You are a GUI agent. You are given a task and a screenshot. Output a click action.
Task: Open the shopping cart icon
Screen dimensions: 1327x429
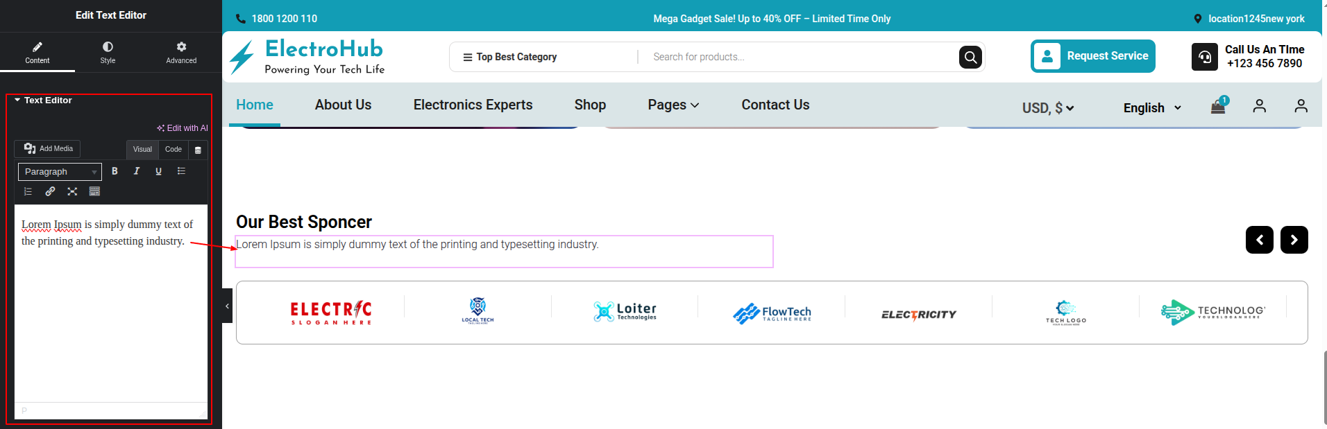[x=1218, y=106]
